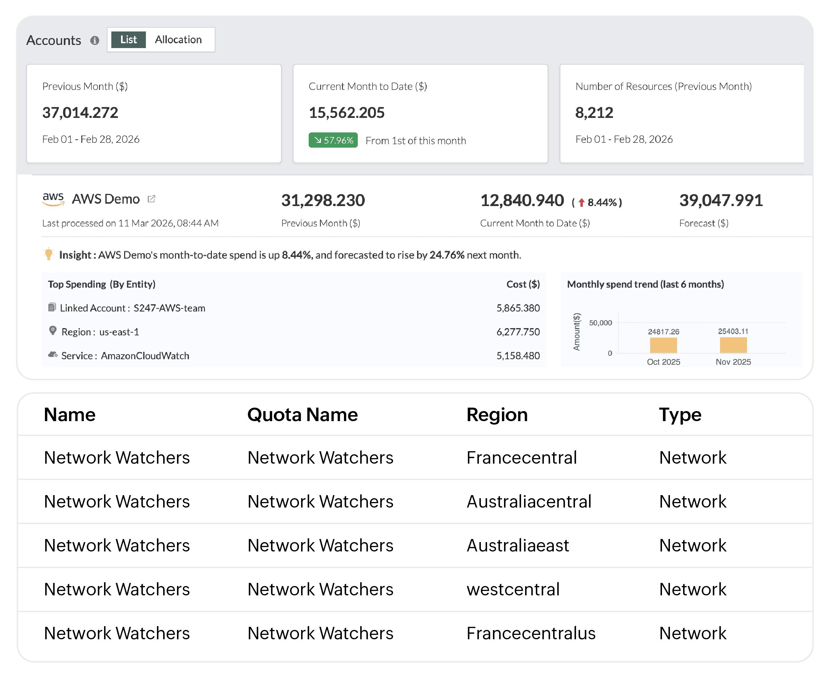
Task: Select the Current Month to Date card
Action: [420, 113]
